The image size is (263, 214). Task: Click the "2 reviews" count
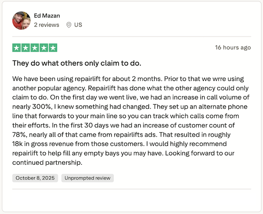point(46,25)
